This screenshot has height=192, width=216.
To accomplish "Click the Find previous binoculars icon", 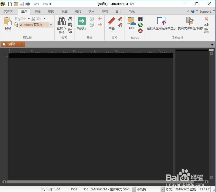I will pyautogui.click(x=70, y=19).
